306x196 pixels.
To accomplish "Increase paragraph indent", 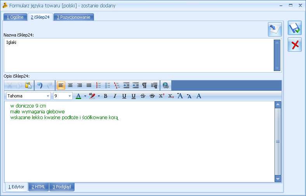I will (136, 85).
